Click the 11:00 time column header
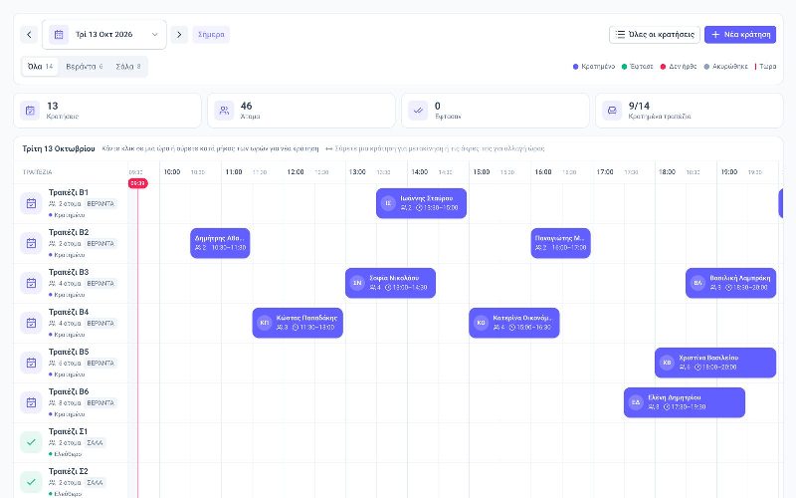This screenshot has width=796, height=498. click(x=234, y=172)
